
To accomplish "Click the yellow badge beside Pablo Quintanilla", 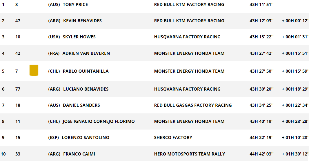I will coord(34,70).
